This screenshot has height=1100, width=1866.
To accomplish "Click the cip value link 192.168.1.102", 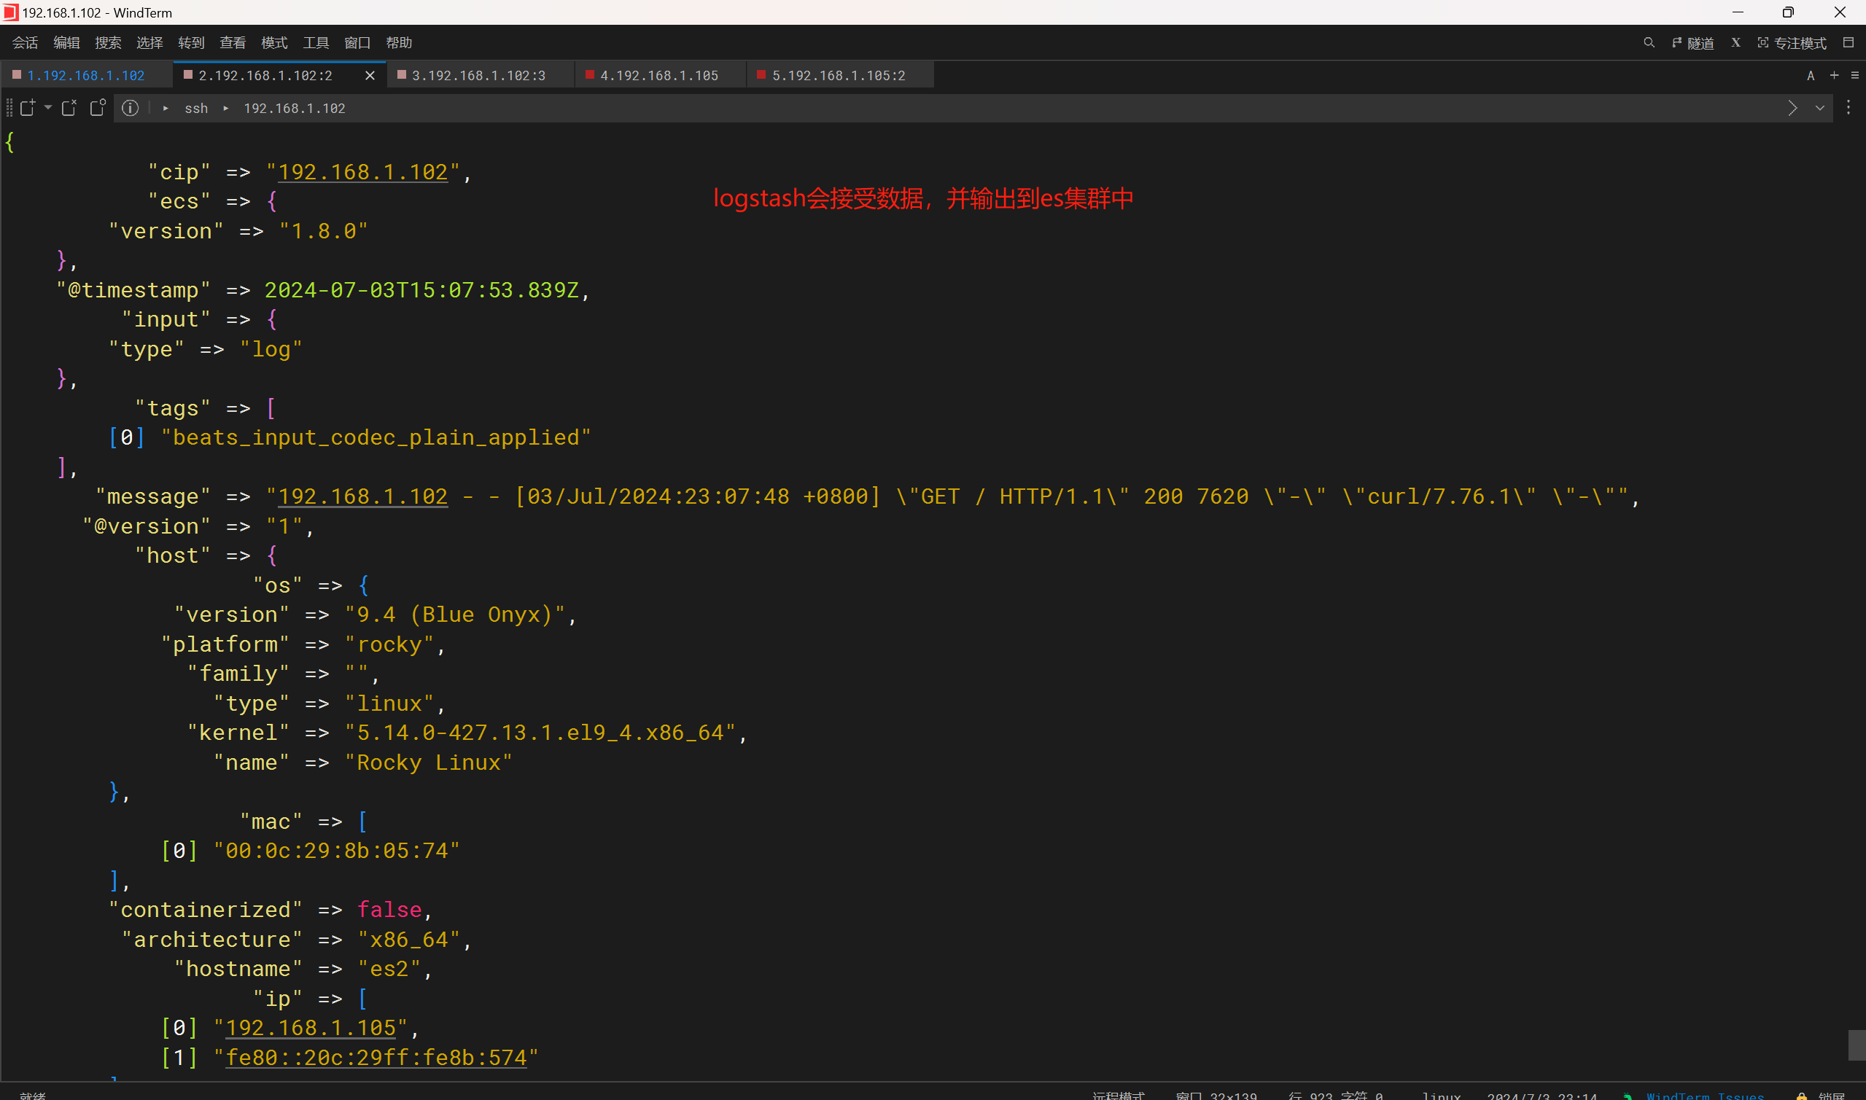I will (362, 172).
